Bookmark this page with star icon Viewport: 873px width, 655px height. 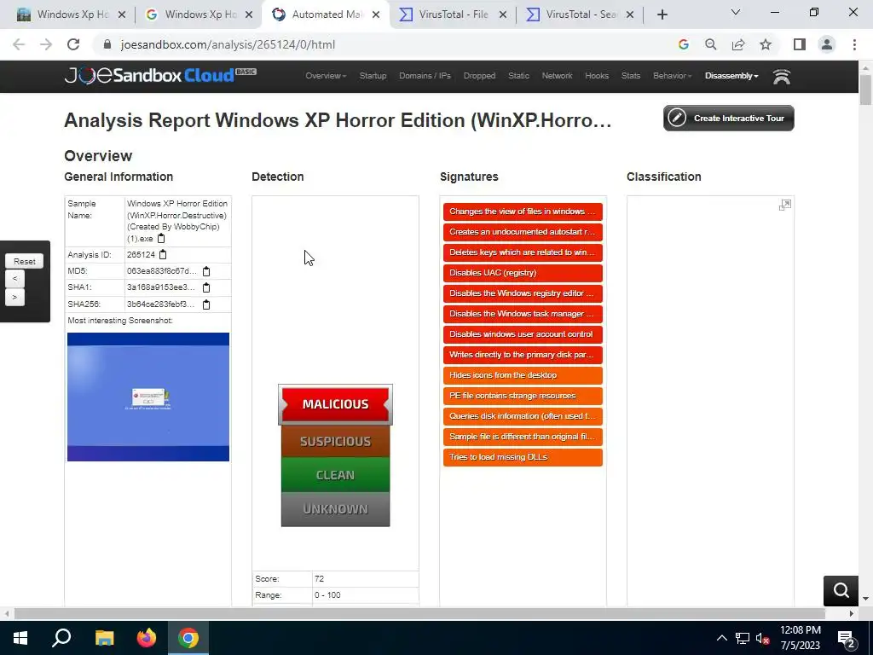point(766,44)
